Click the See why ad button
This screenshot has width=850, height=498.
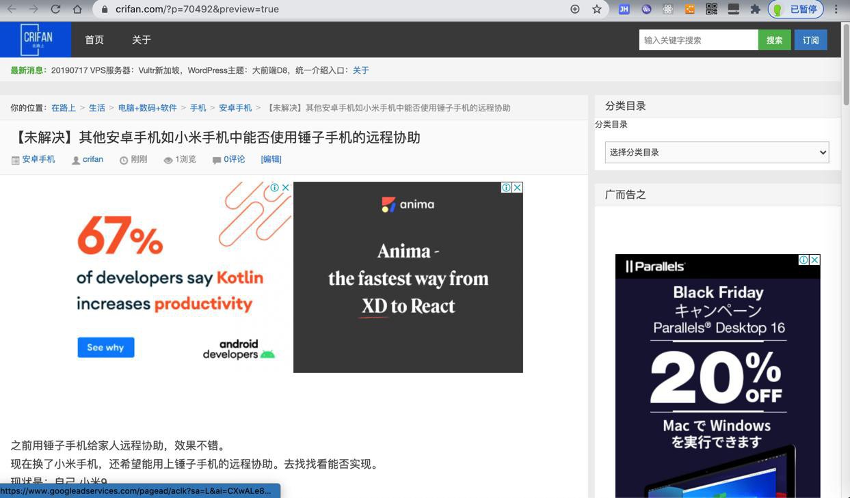point(106,347)
